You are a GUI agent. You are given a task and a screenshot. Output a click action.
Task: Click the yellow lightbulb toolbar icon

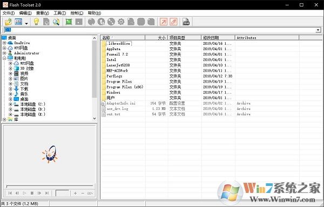click(x=36, y=22)
